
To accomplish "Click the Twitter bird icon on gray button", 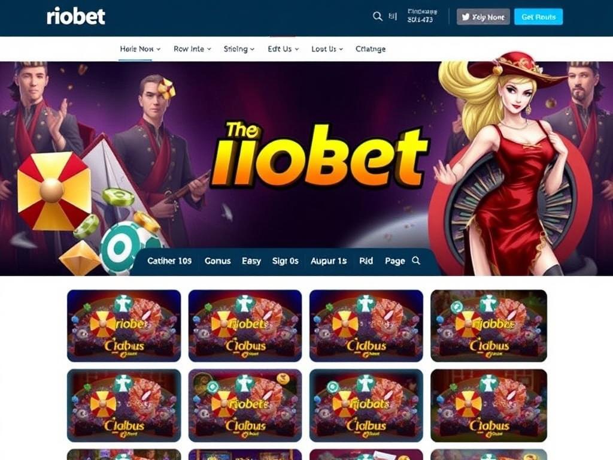I will point(465,17).
